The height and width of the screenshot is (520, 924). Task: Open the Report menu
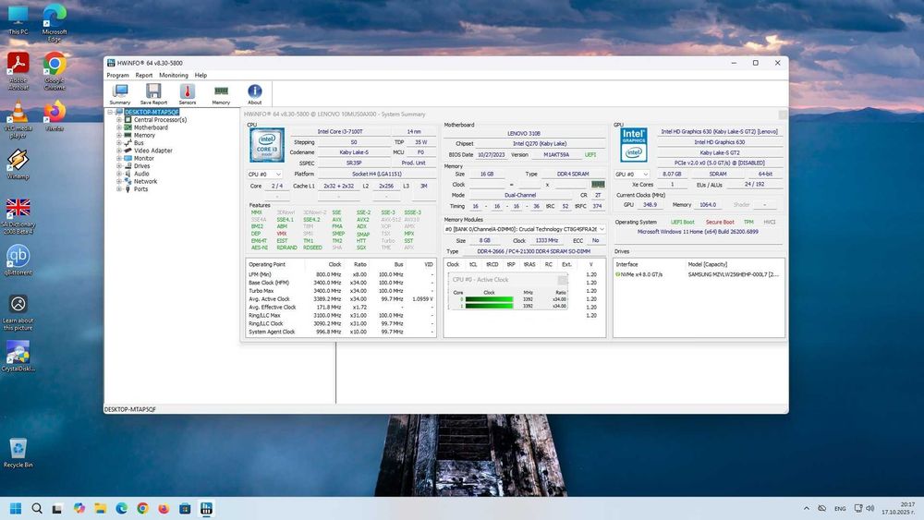(143, 75)
